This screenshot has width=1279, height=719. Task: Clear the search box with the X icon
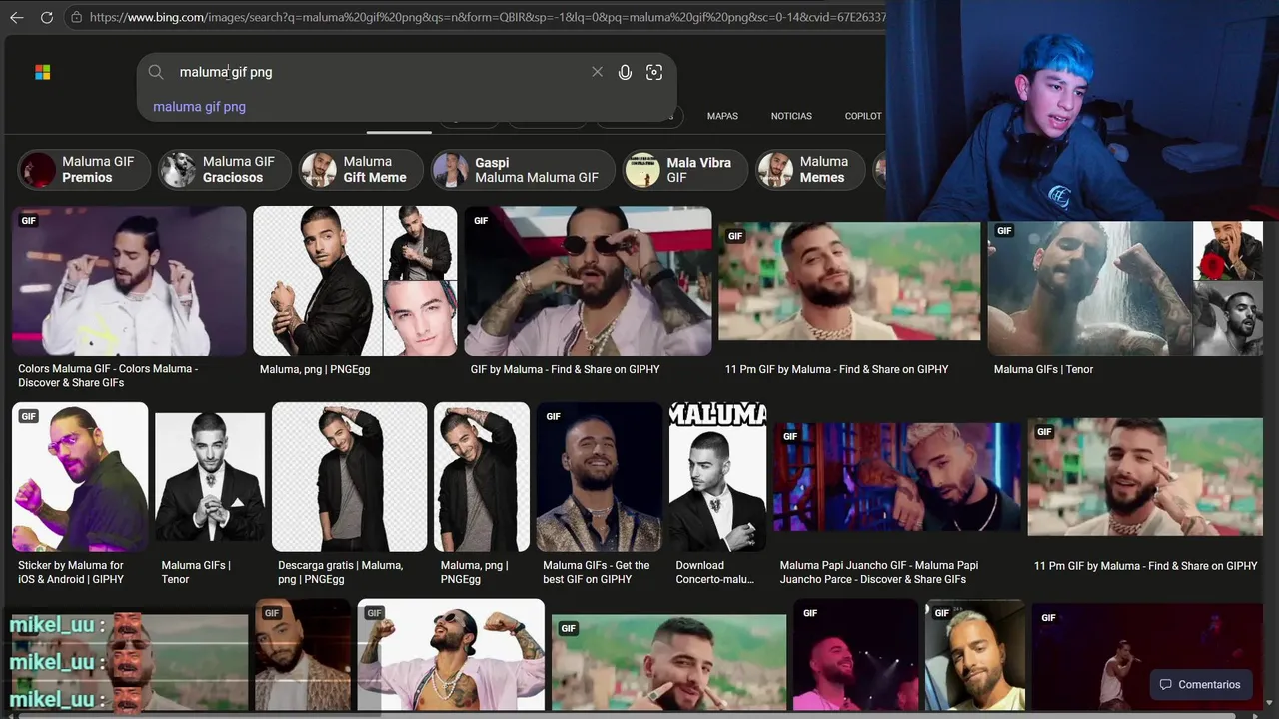pos(597,72)
